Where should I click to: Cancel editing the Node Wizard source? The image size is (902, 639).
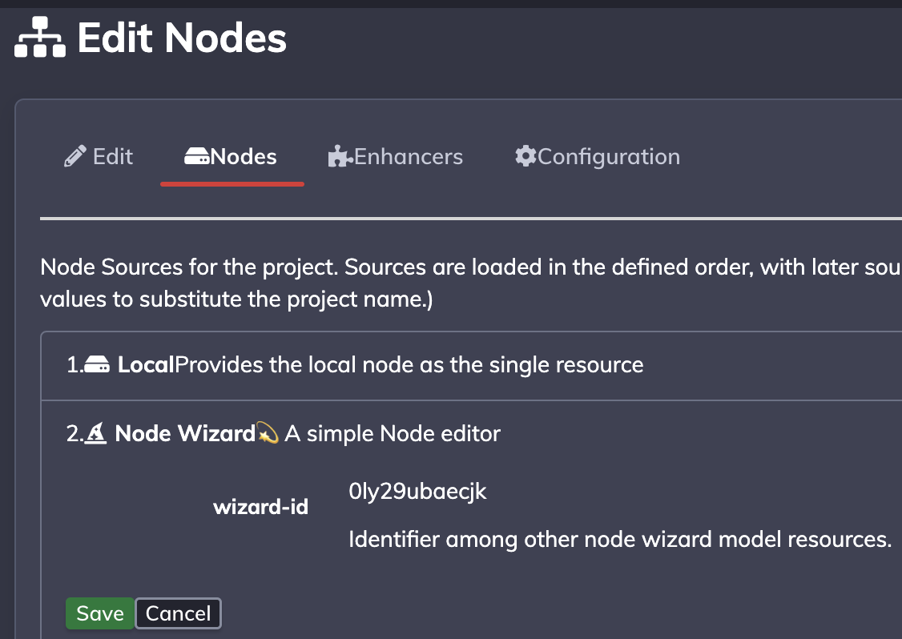pos(179,613)
